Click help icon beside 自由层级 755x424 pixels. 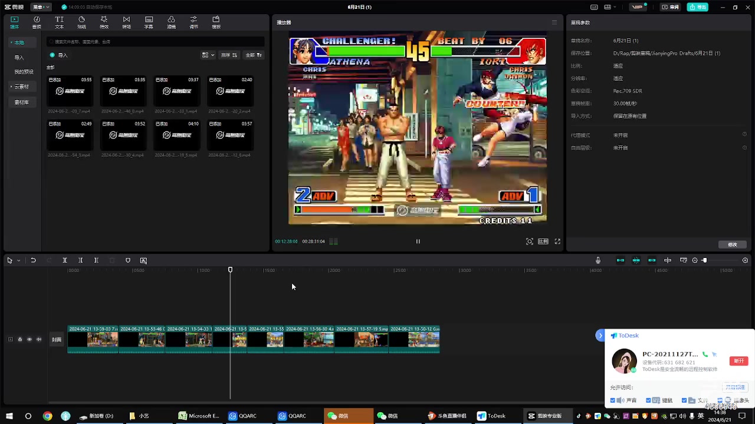point(744,148)
